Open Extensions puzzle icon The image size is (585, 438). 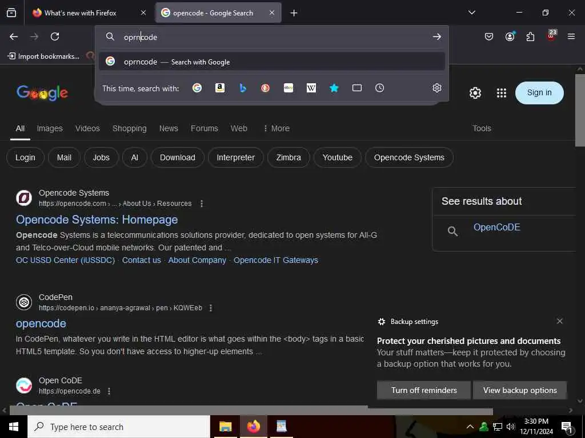pyautogui.click(x=530, y=36)
